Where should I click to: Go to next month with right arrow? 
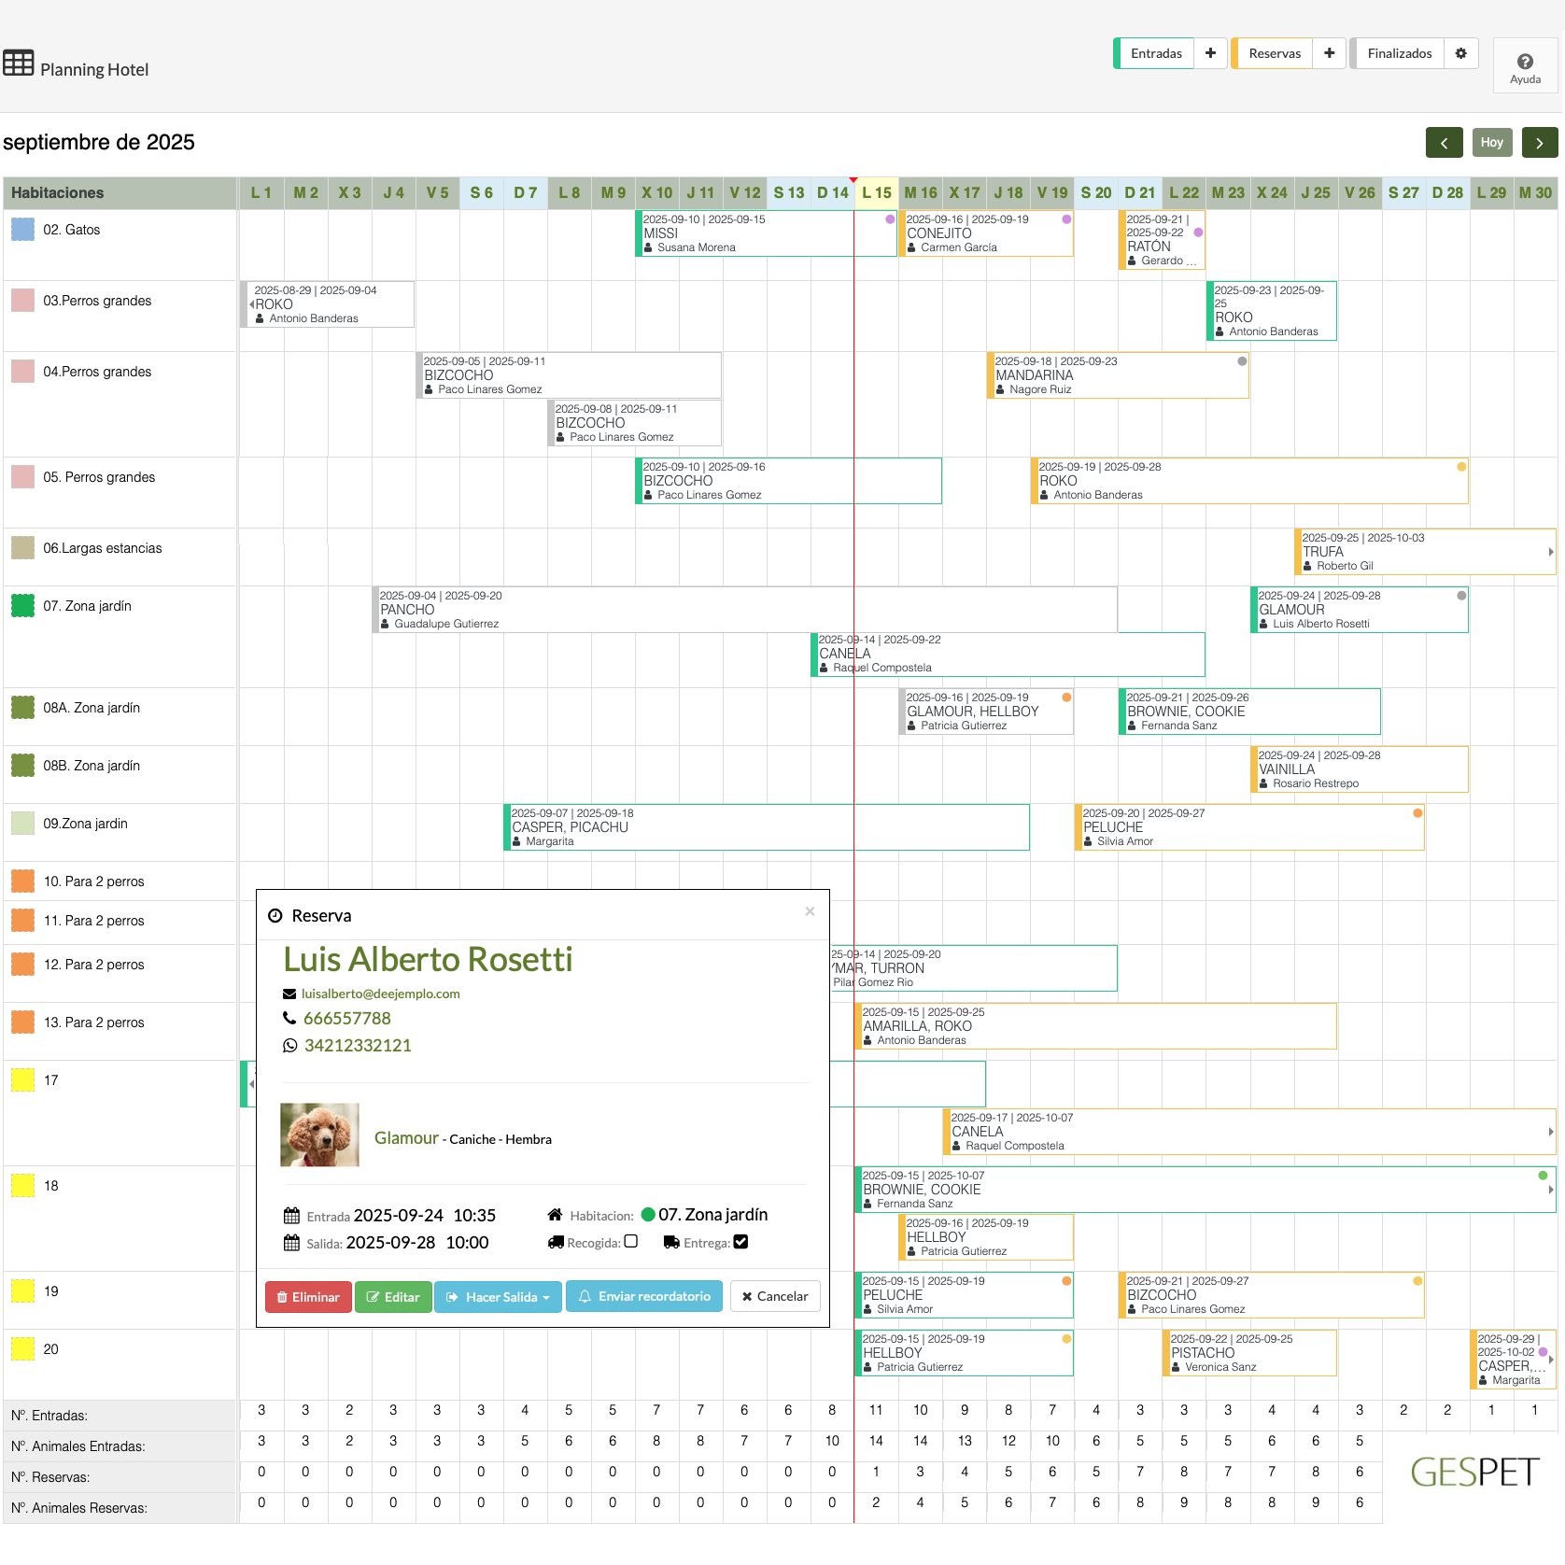click(x=1540, y=143)
